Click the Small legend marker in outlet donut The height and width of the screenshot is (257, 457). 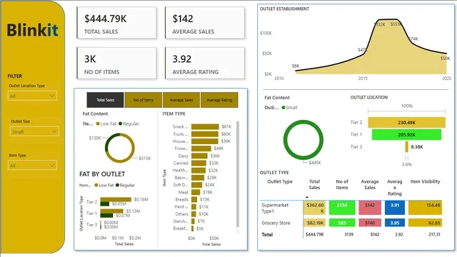(283, 108)
